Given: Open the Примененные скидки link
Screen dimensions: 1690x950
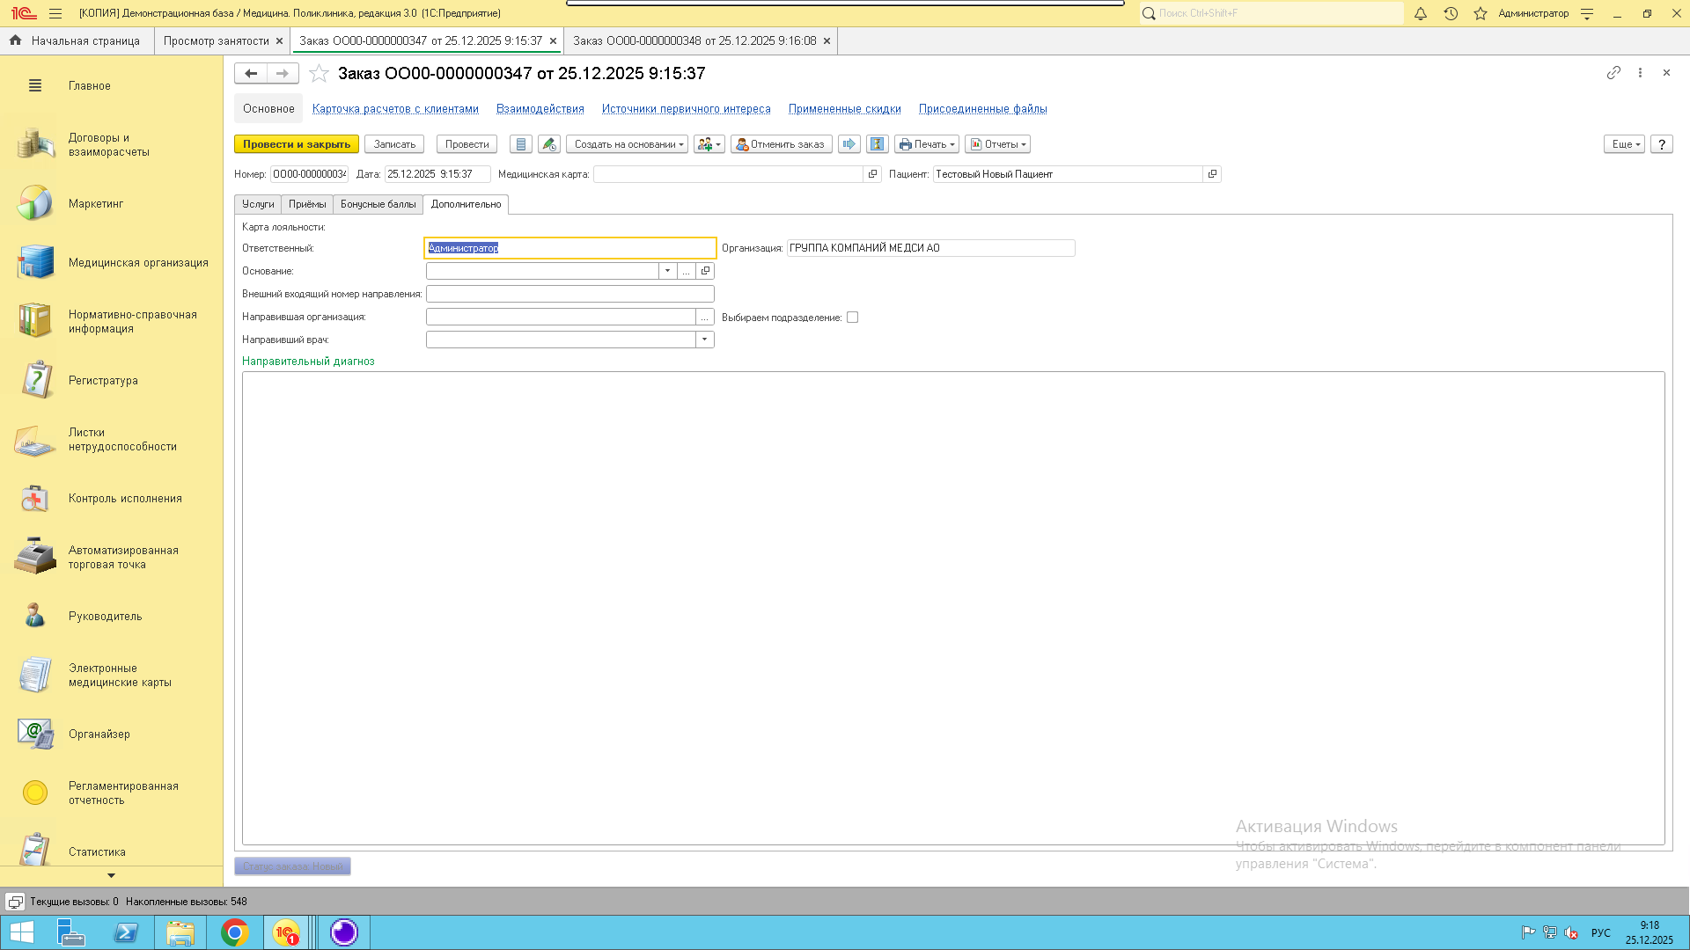Looking at the screenshot, I should [844, 109].
